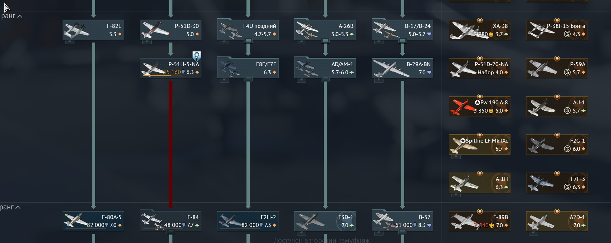This screenshot has width=611, height=243.
Task: Select the XA-38 premium aircraft card
Action: pyautogui.click(x=480, y=30)
